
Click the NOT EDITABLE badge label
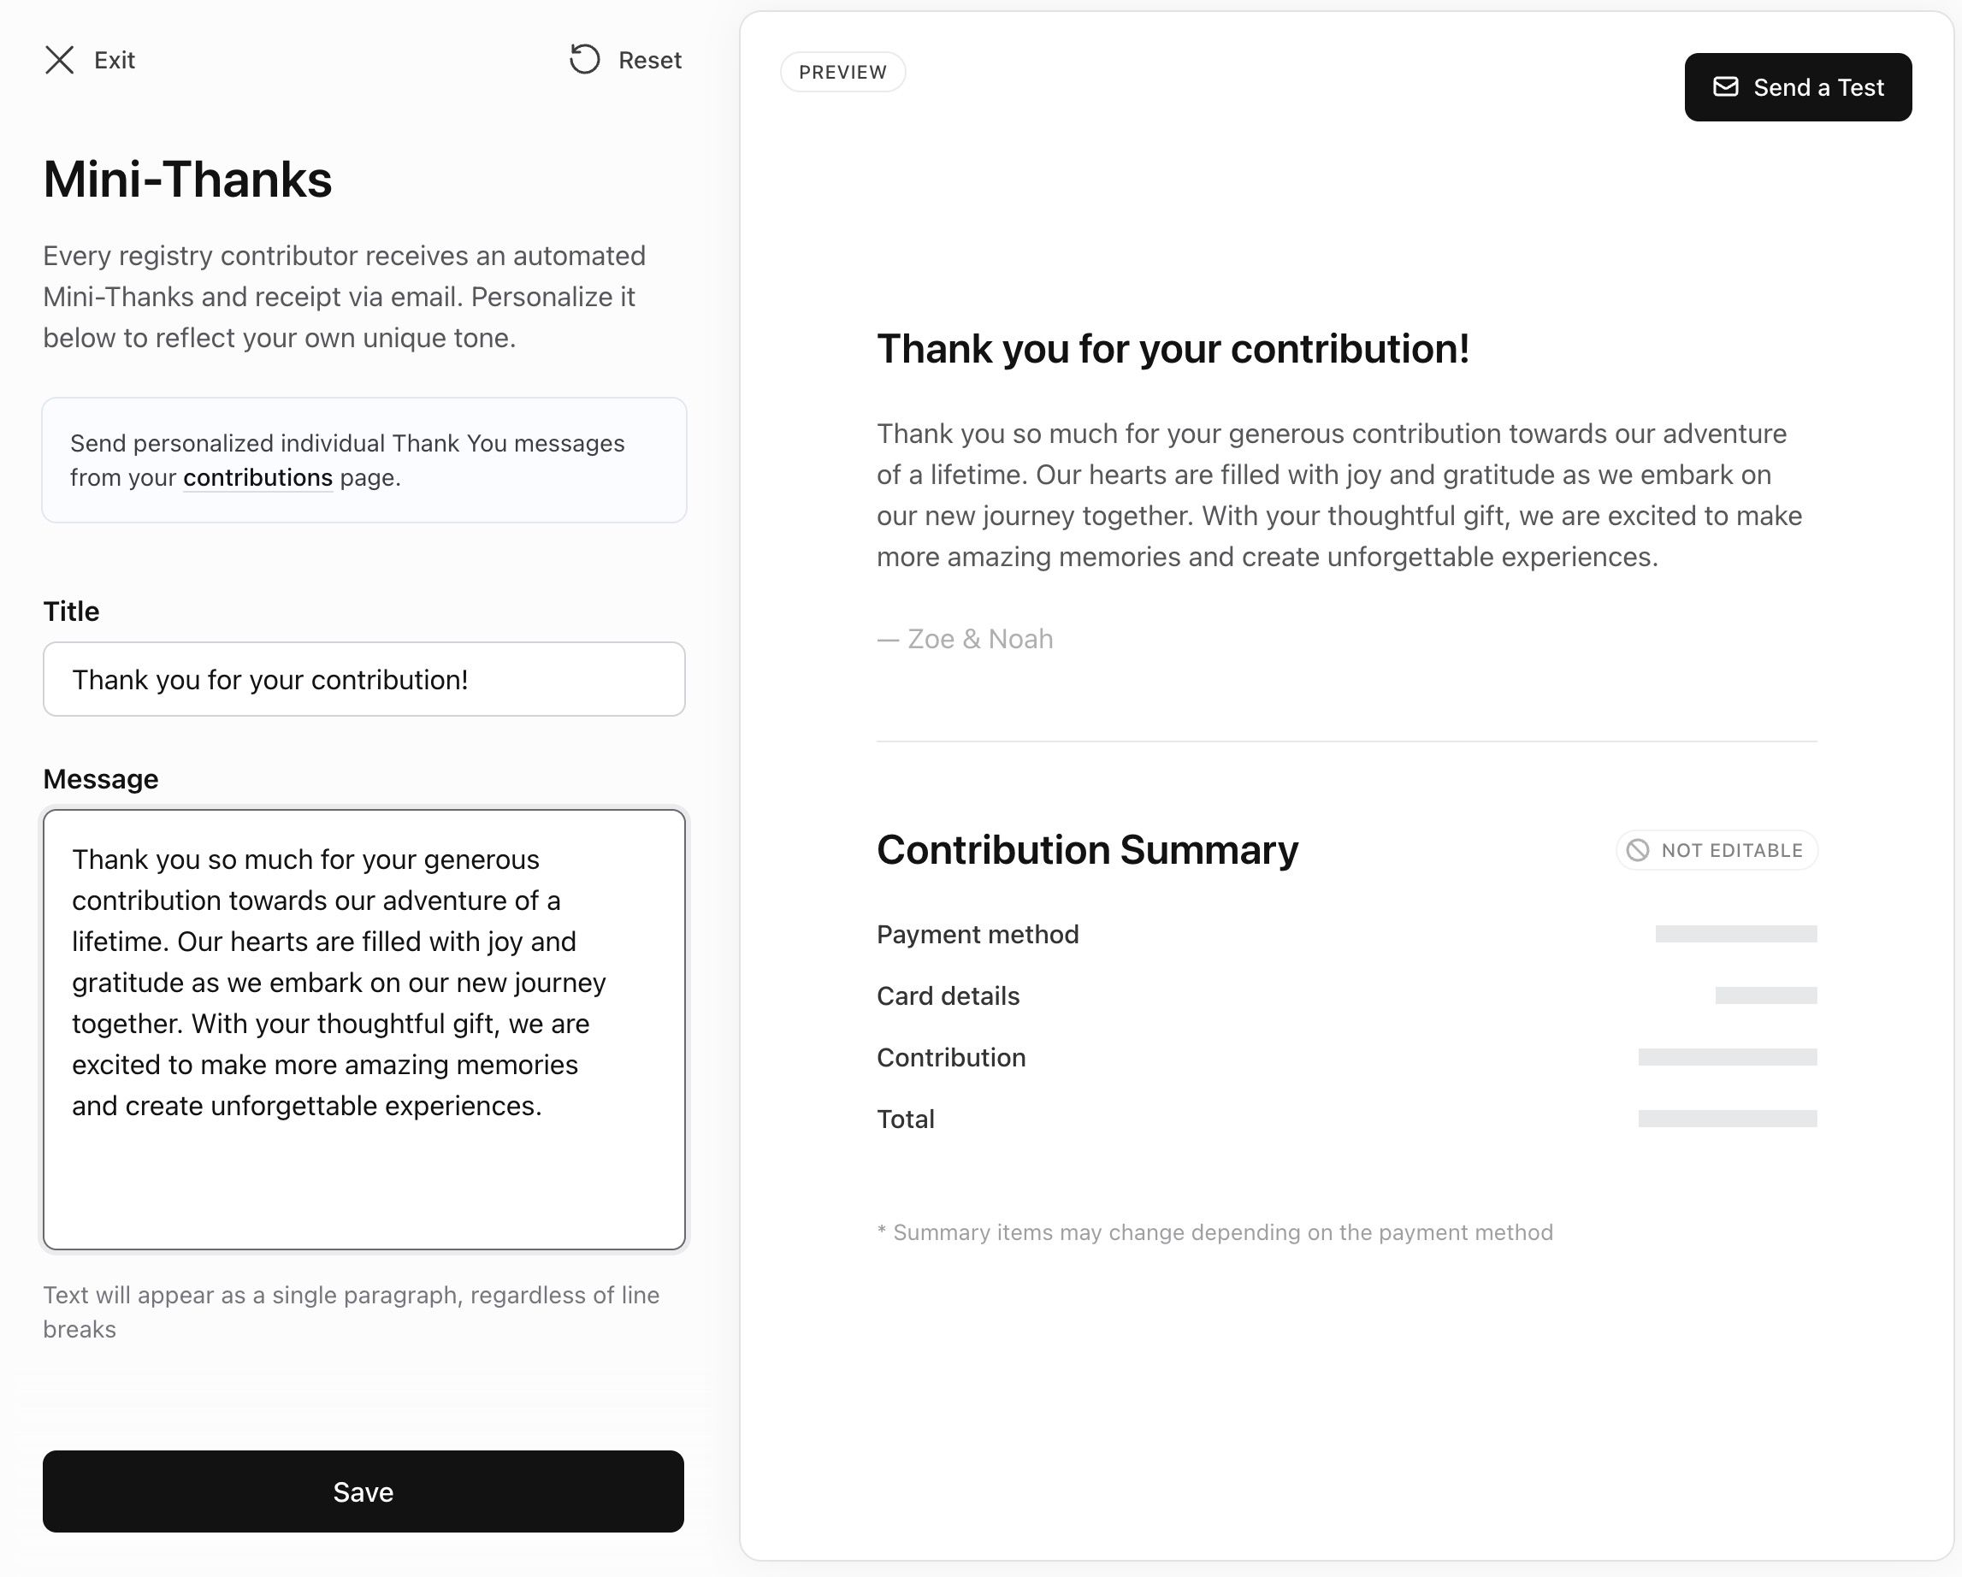tap(1731, 850)
